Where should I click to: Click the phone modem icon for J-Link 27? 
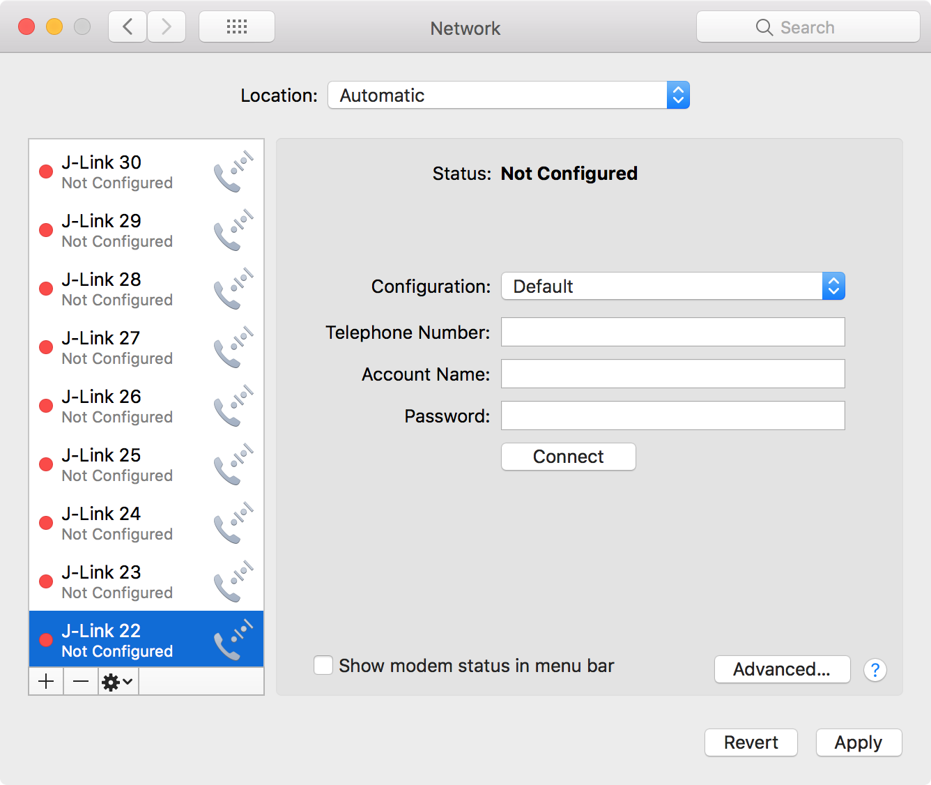(x=233, y=347)
